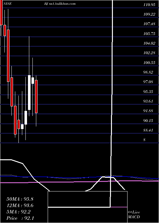The height and width of the screenshot is (223, 159).
Task: Click the 97.08 price axis label
Action: click(148, 82)
